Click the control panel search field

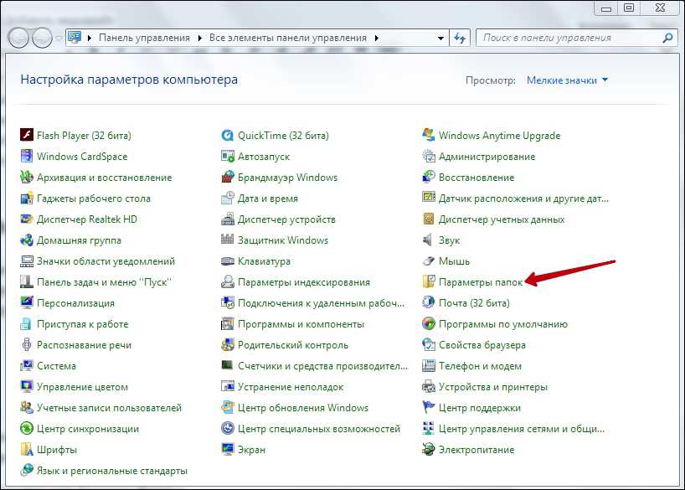569,38
